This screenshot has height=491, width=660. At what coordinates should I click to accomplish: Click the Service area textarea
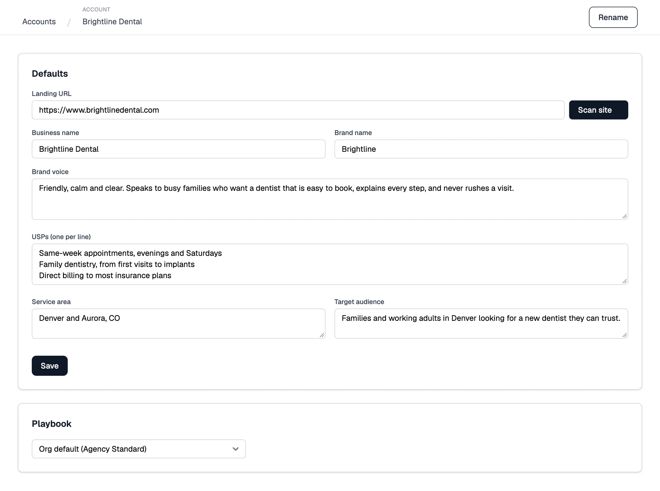(x=178, y=323)
